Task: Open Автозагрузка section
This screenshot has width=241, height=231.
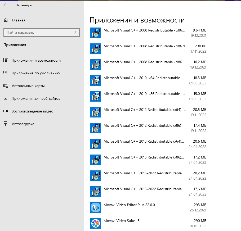Action: pyautogui.click(x=23, y=124)
